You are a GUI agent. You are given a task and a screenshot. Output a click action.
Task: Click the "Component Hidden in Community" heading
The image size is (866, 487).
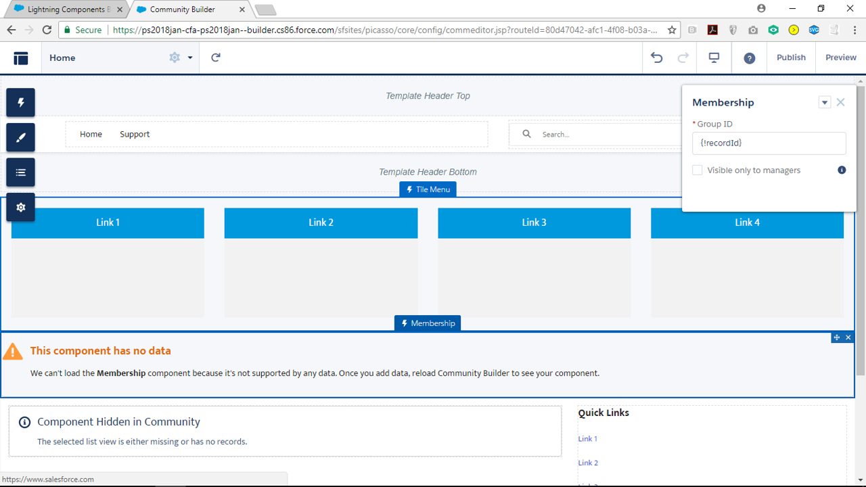click(x=119, y=422)
